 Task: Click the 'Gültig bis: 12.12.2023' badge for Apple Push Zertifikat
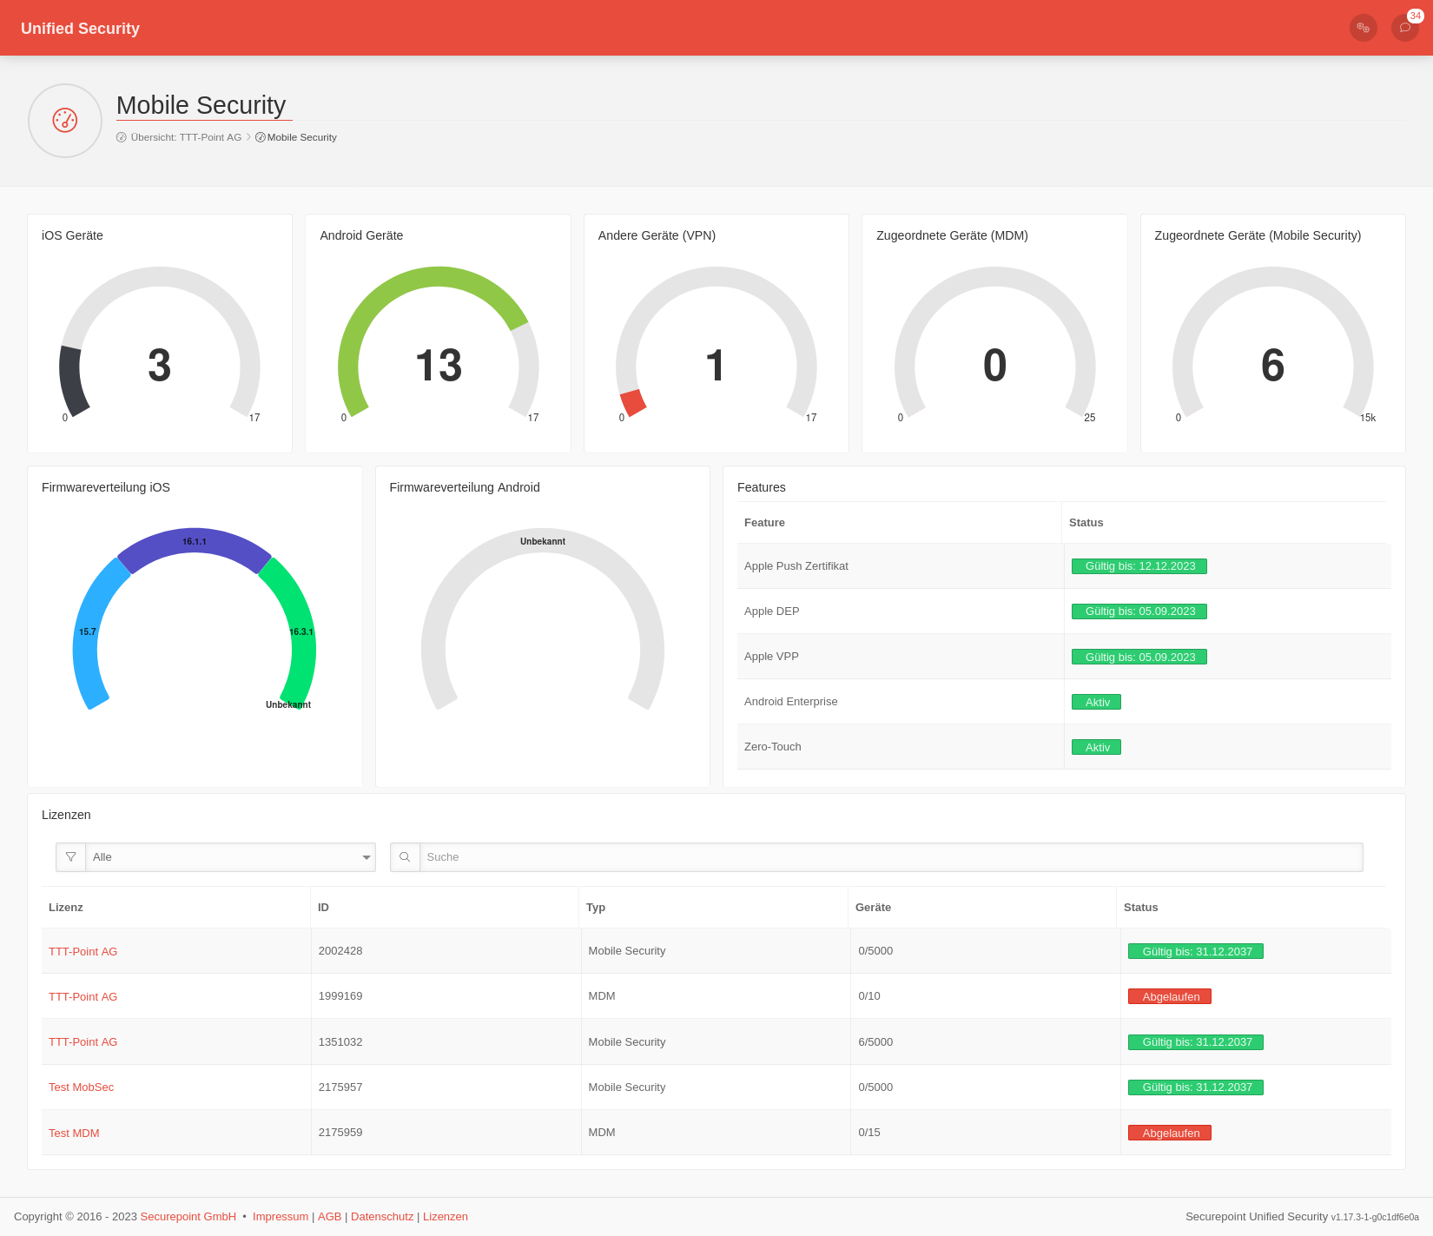(x=1139, y=565)
